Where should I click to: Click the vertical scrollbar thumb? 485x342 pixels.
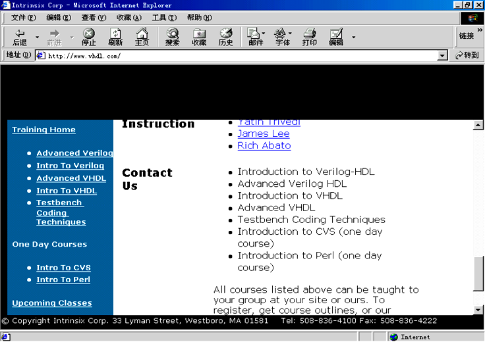click(478, 274)
